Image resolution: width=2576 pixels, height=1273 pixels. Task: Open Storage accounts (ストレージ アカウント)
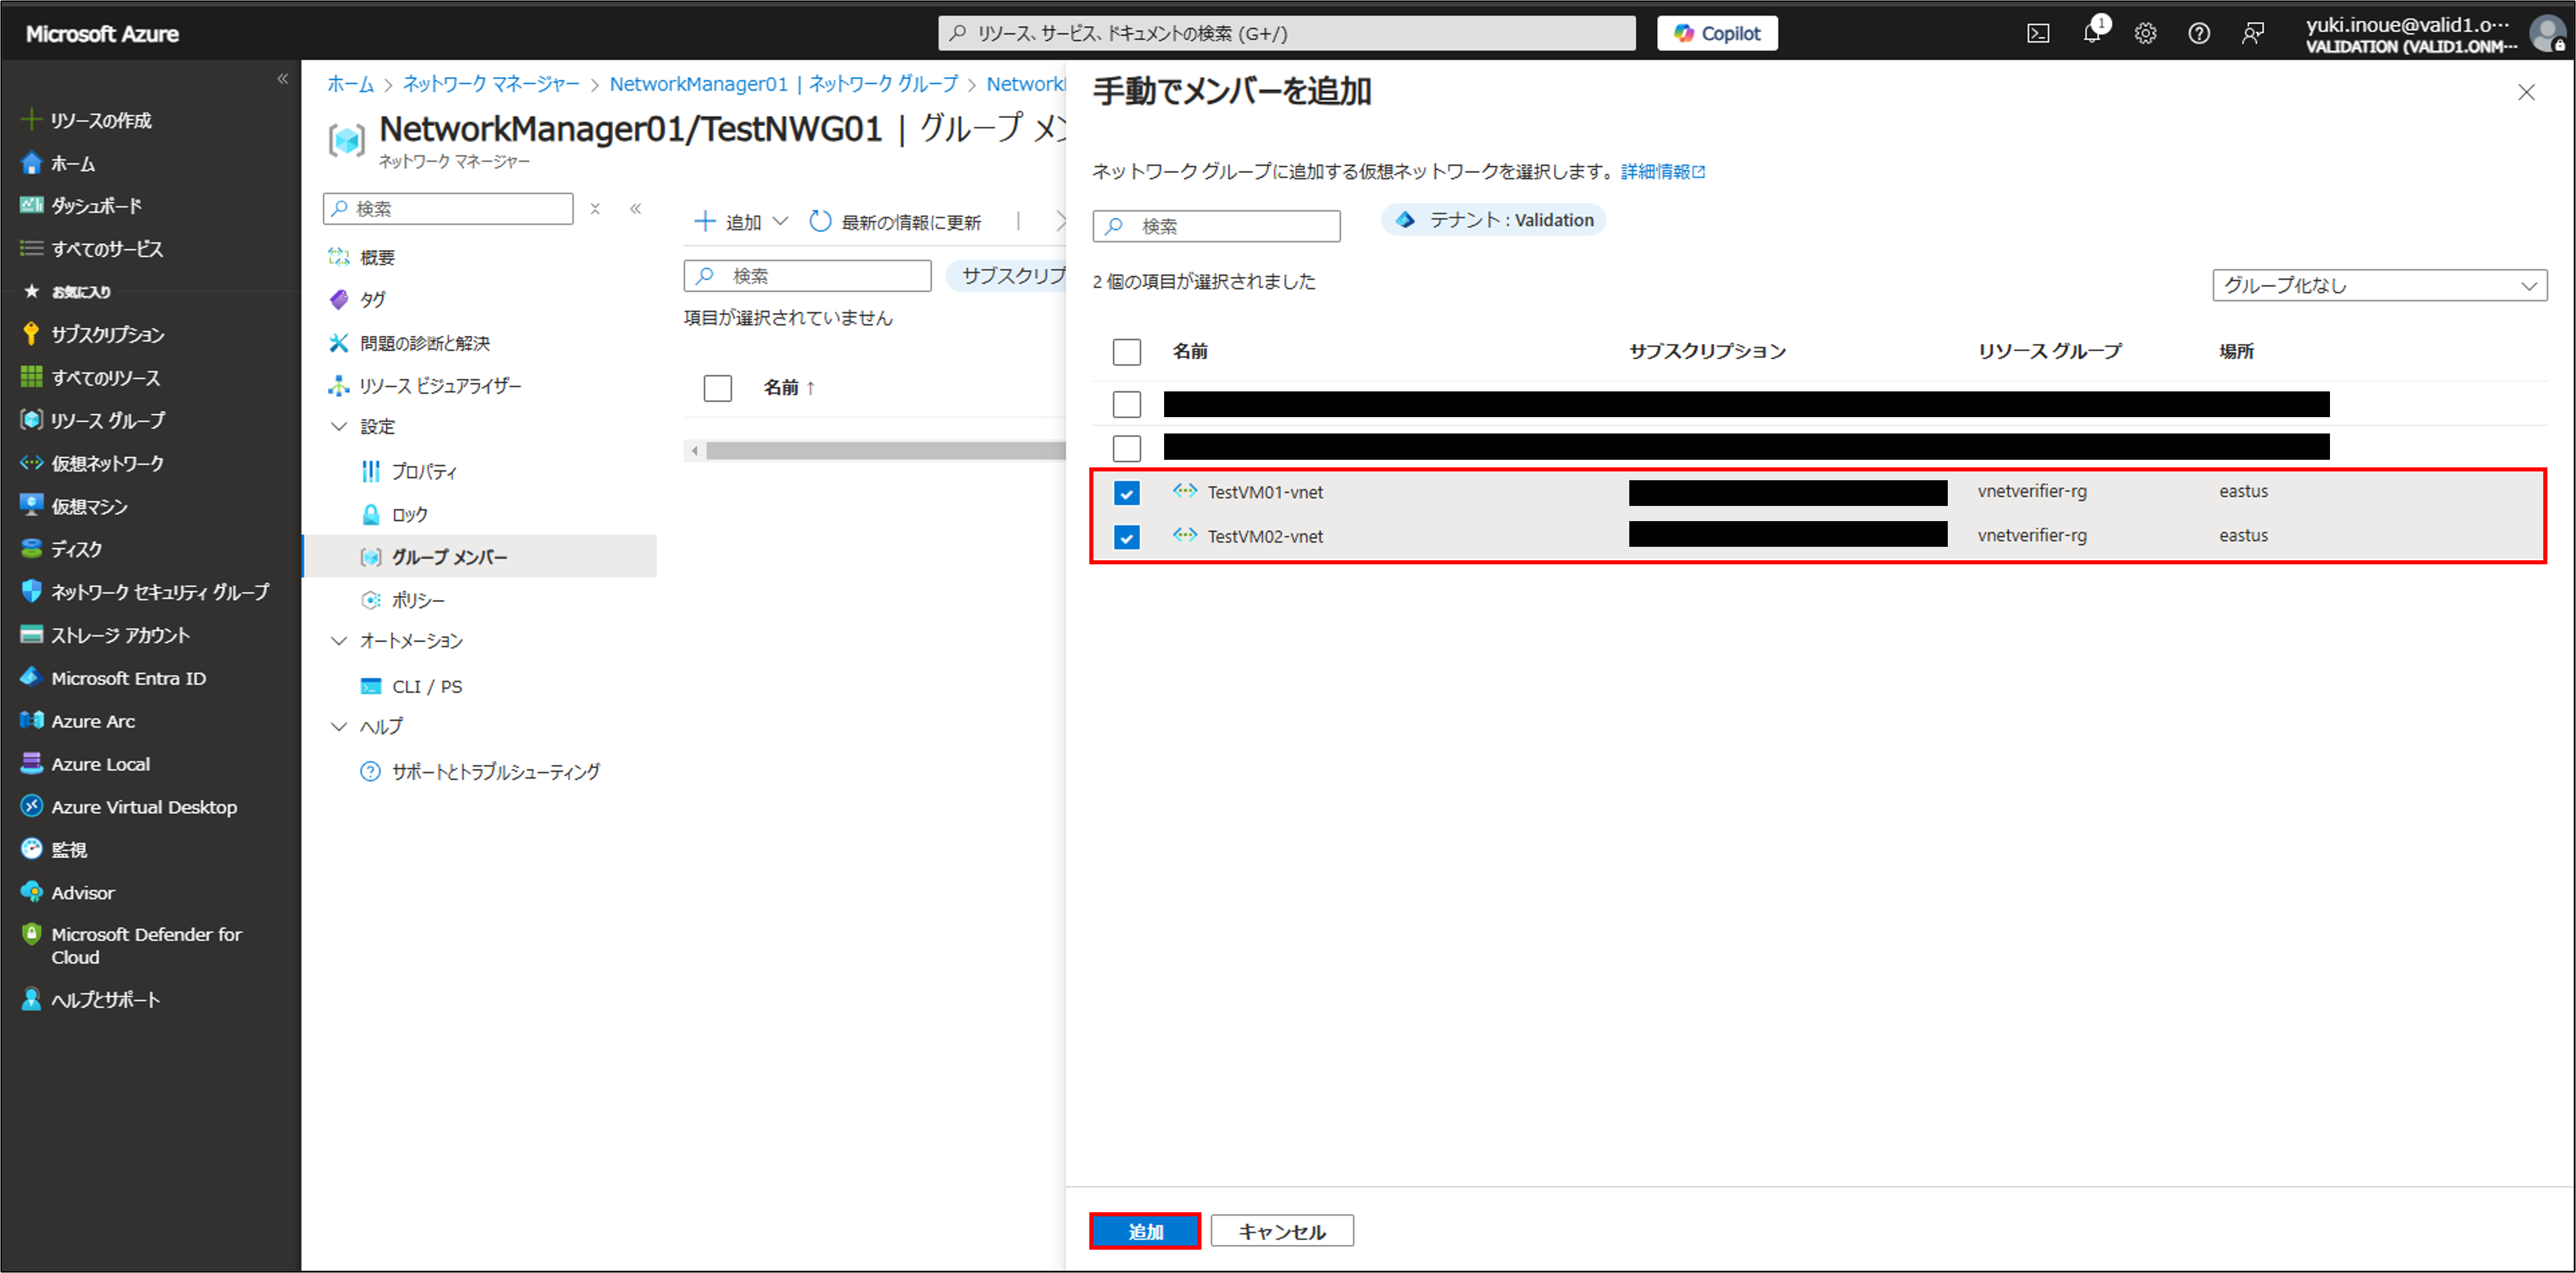point(105,635)
